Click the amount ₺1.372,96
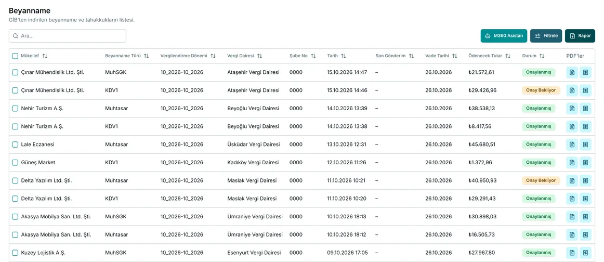 pos(480,163)
